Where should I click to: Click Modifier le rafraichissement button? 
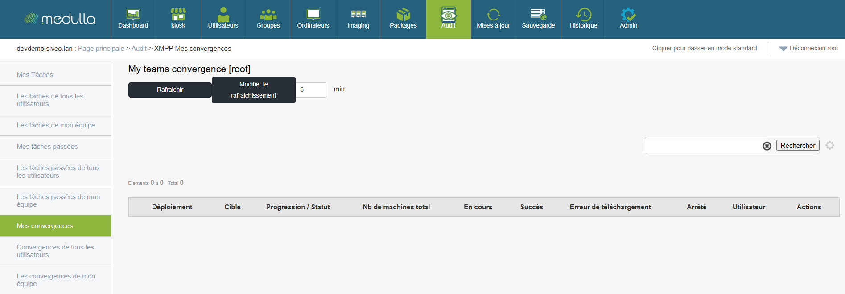click(x=253, y=90)
